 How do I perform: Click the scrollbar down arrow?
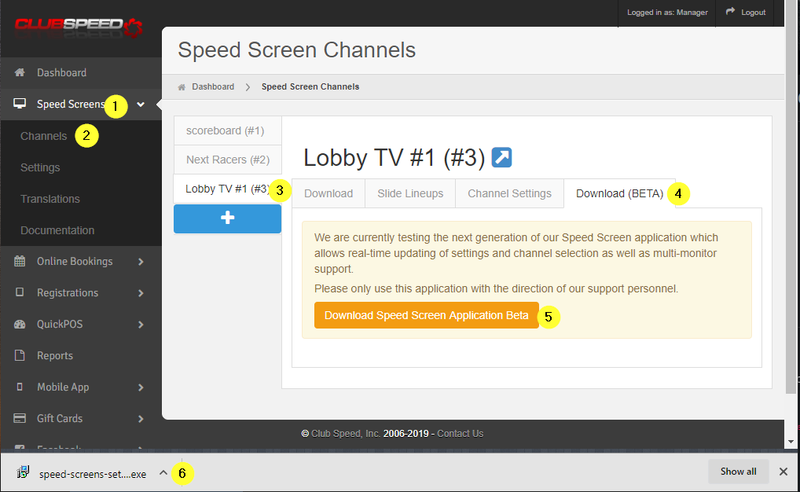pyautogui.click(x=791, y=442)
